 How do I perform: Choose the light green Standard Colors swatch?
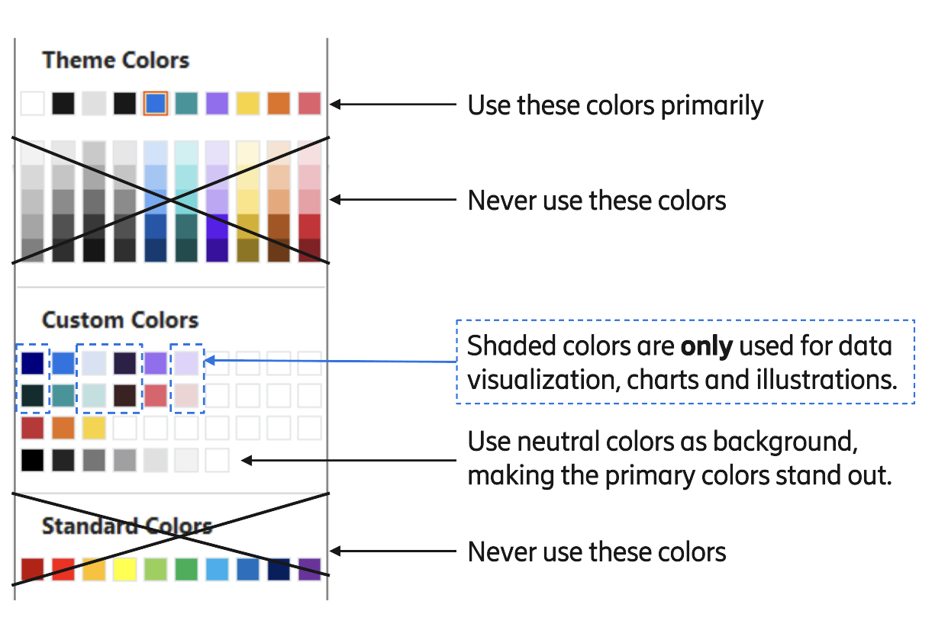tap(156, 569)
